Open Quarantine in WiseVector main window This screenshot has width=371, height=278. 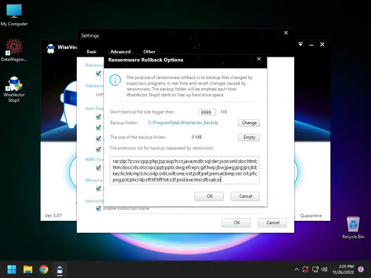311,216
